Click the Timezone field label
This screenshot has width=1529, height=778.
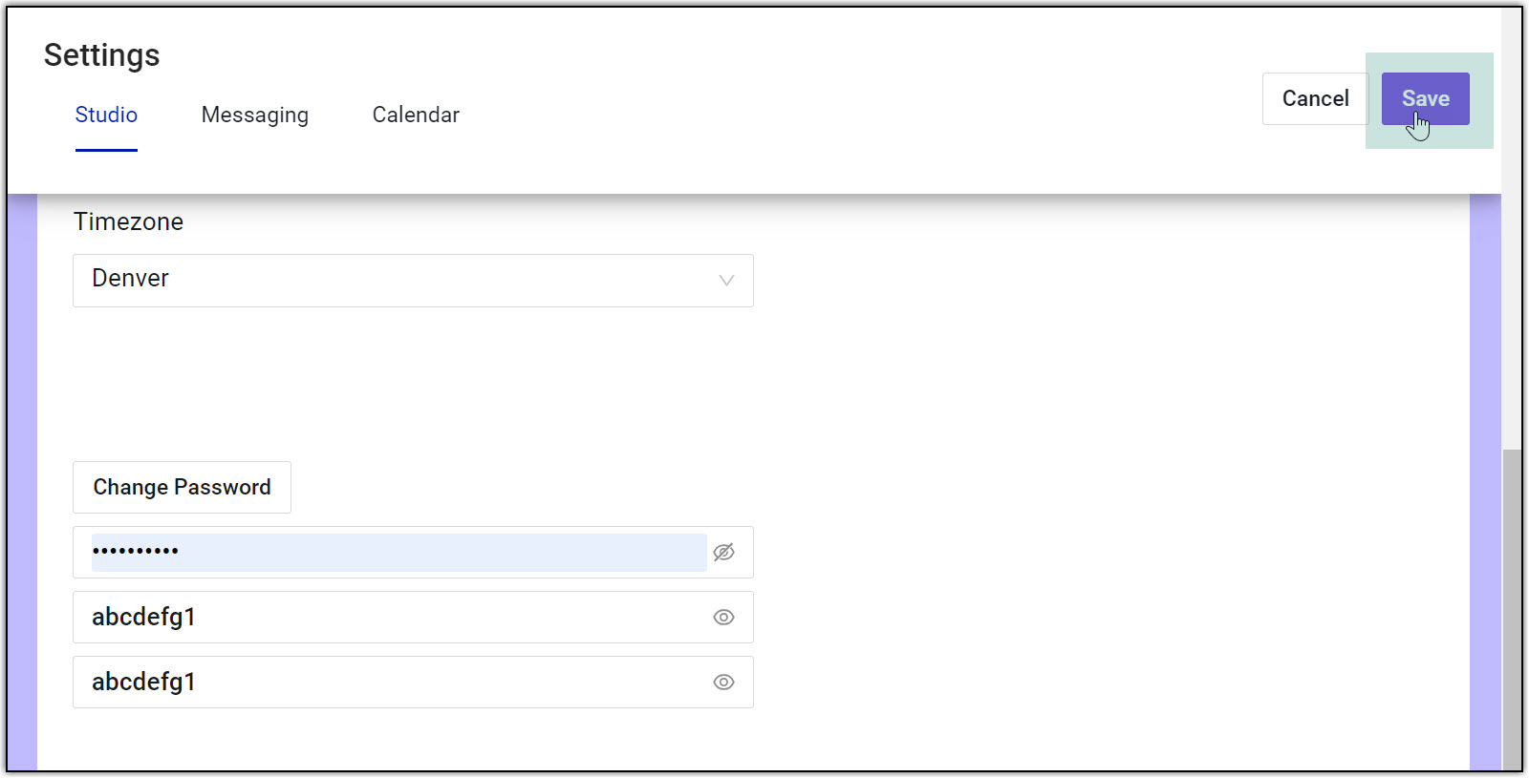tap(128, 222)
